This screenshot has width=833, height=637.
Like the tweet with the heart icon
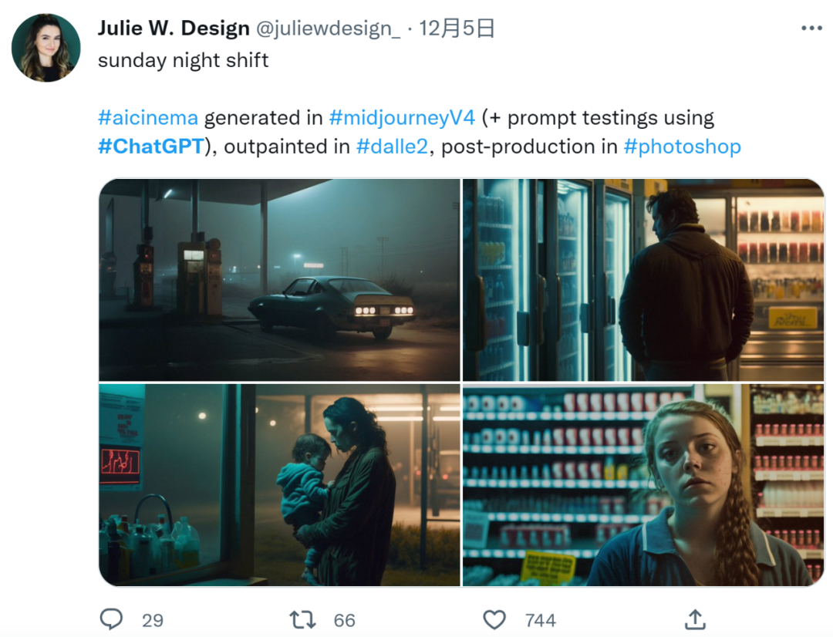(x=494, y=619)
